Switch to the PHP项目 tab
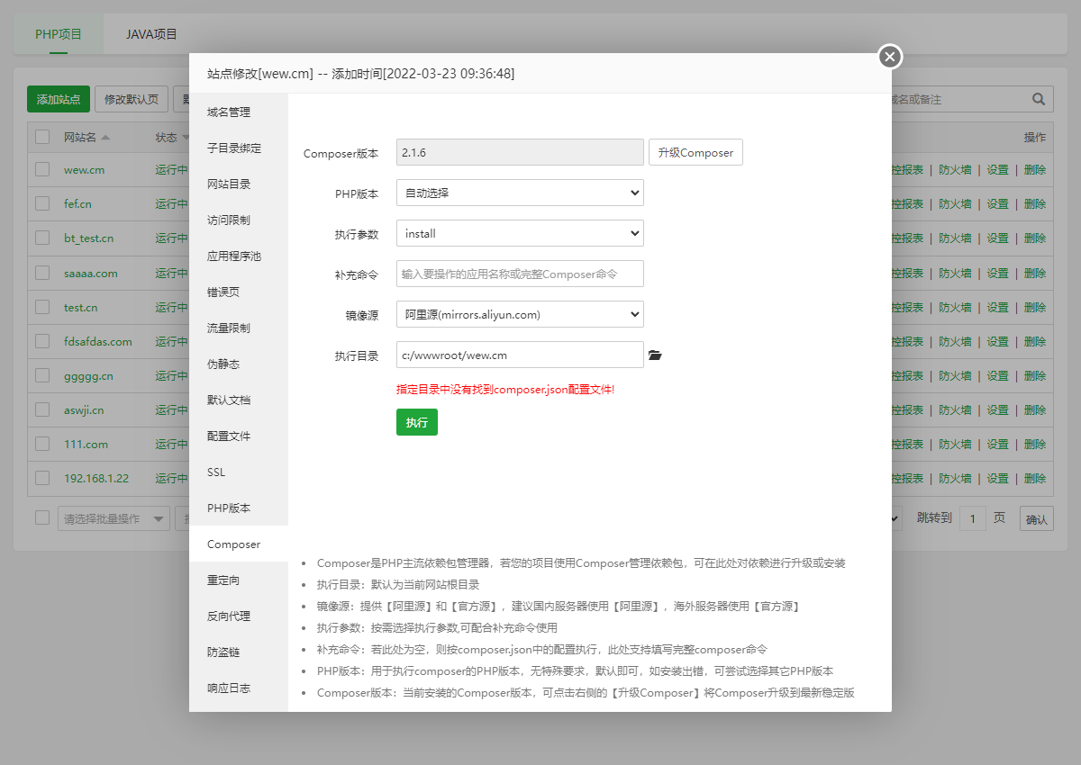This screenshot has width=1081, height=765. [58, 34]
